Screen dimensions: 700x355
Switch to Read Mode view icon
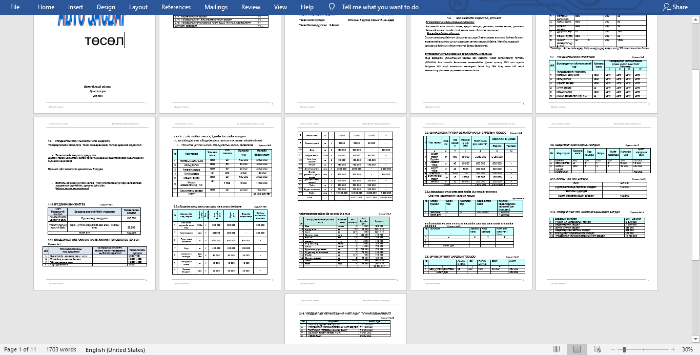point(556,349)
